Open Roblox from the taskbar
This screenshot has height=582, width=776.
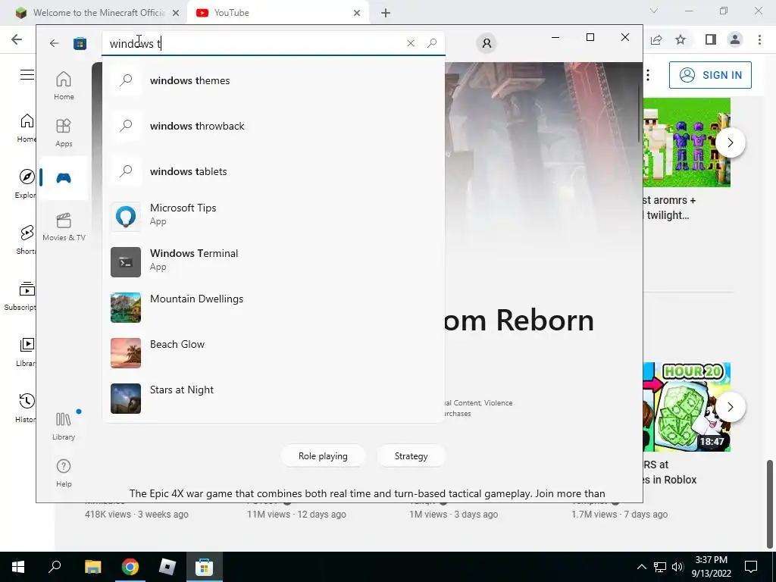(167, 567)
